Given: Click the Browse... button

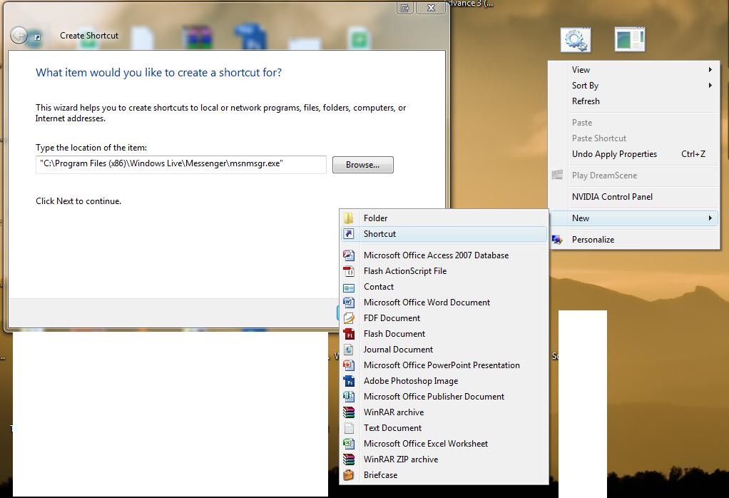Looking at the screenshot, I should pyautogui.click(x=362, y=165).
